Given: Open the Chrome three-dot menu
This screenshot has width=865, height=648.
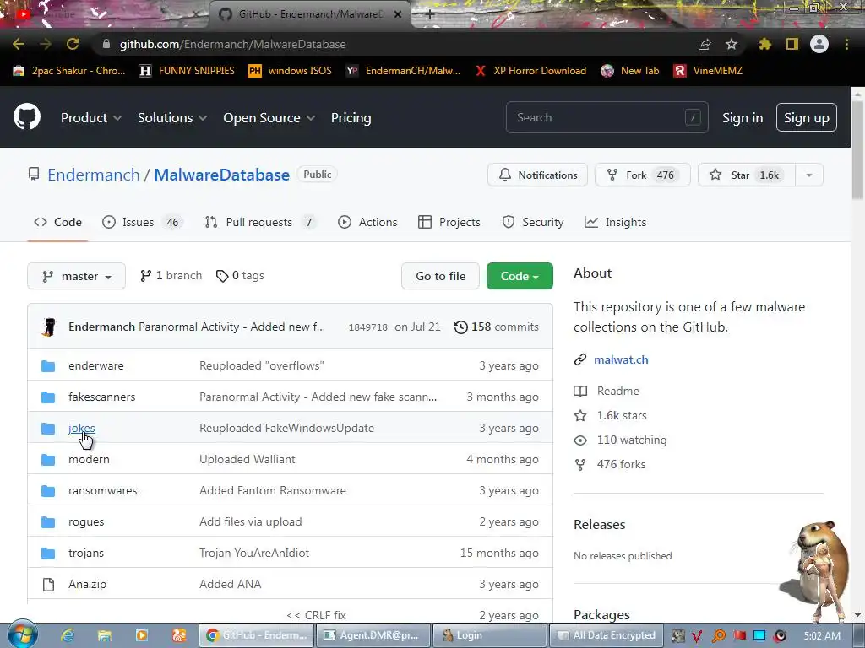Looking at the screenshot, I should [x=846, y=44].
